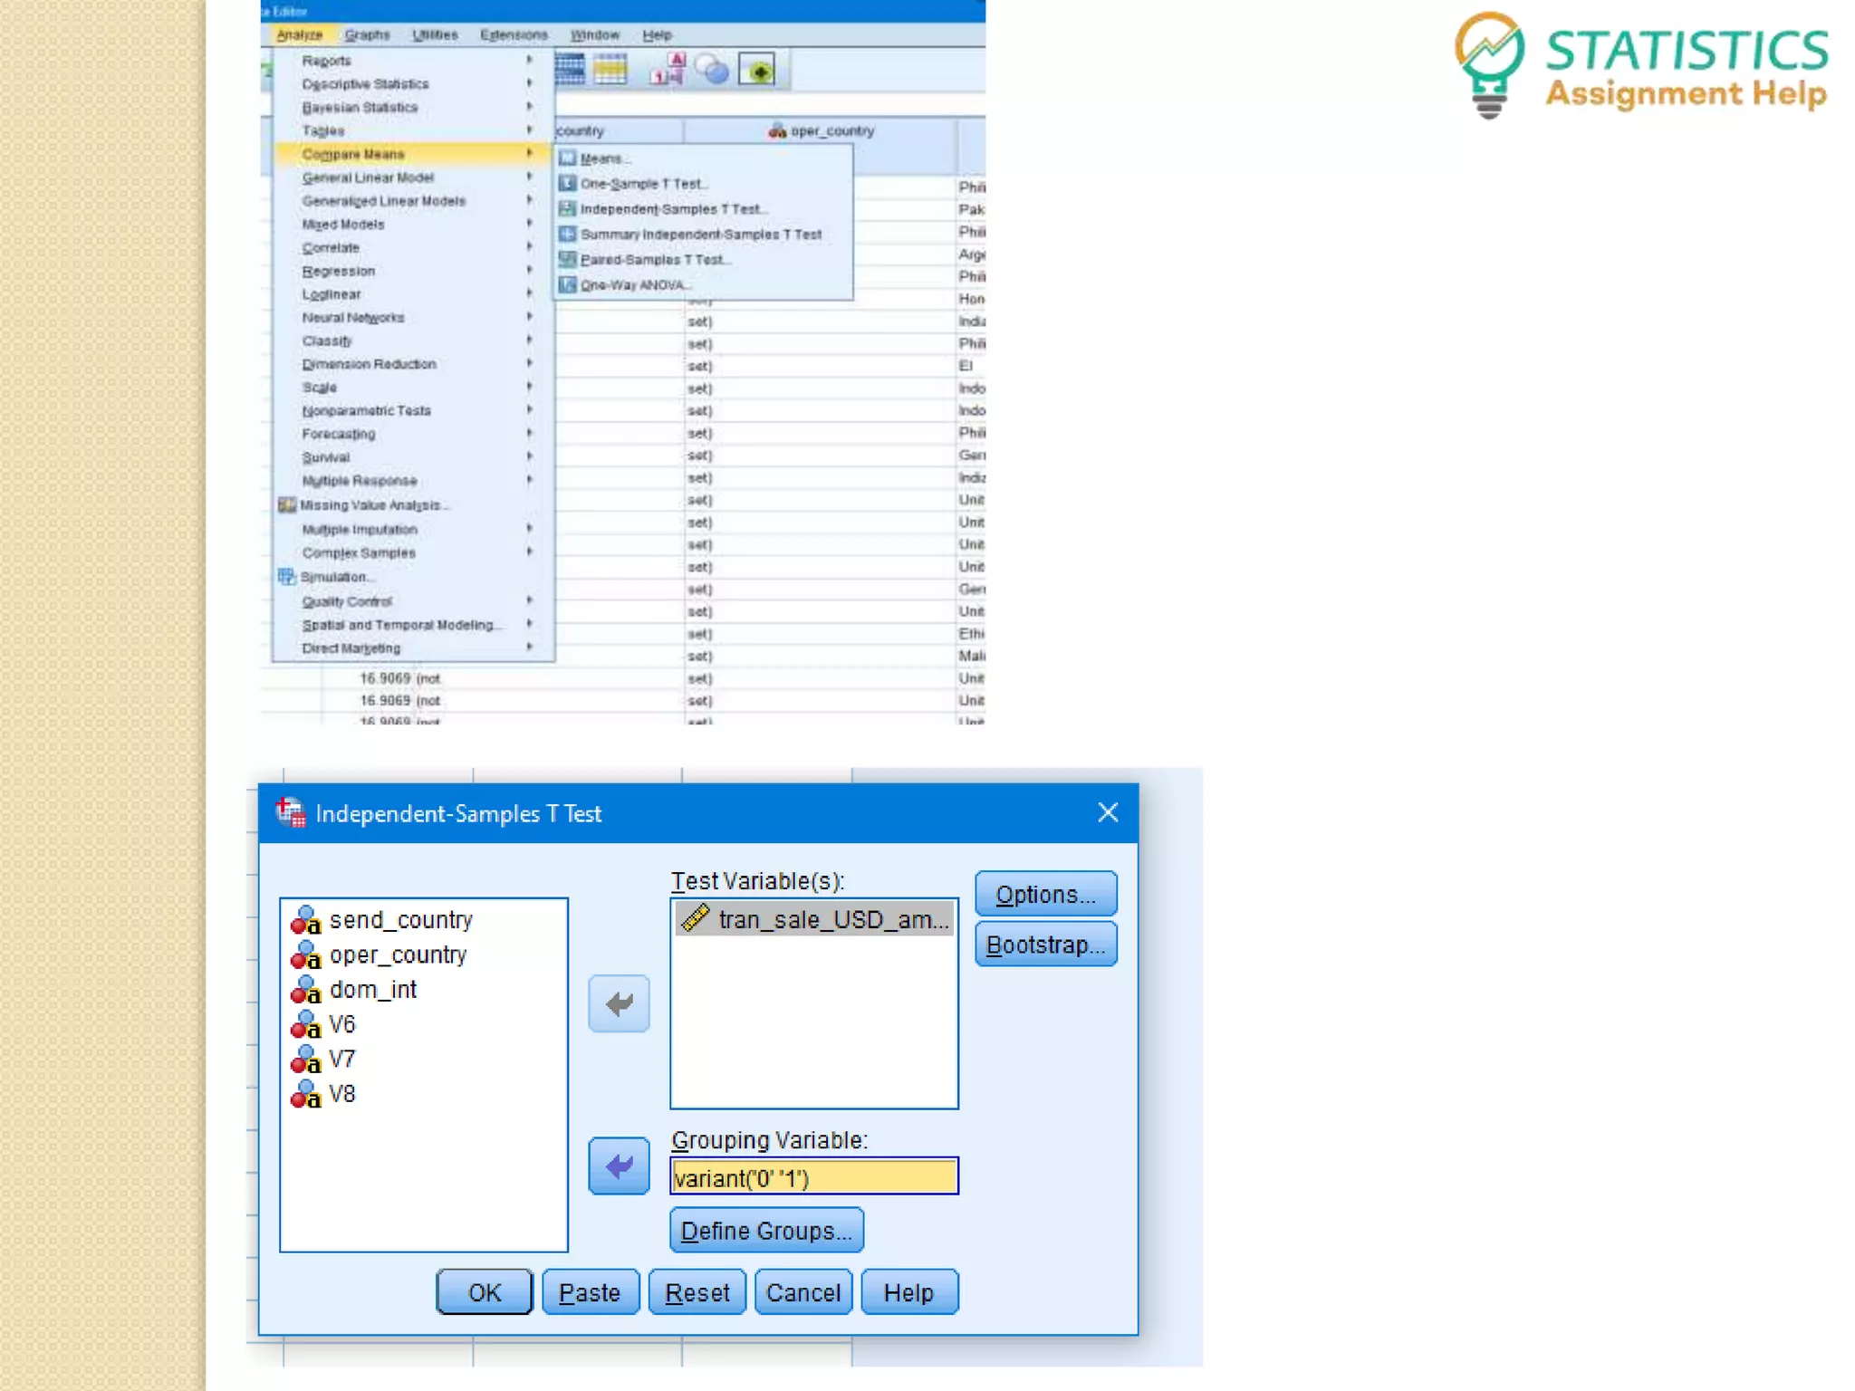
Task: Click the Value Labels toolbar icon
Action: [668, 70]
